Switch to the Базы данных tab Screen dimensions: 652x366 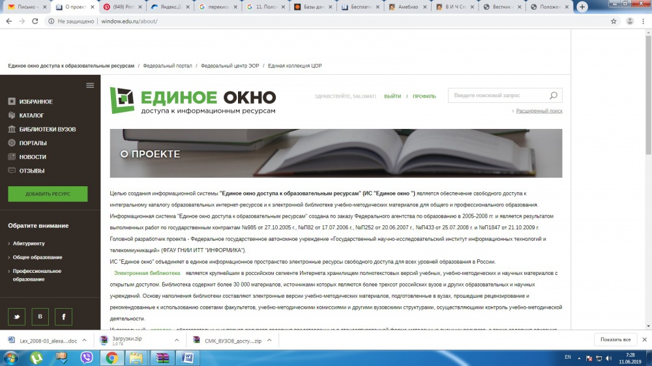[x=313, y=7]
